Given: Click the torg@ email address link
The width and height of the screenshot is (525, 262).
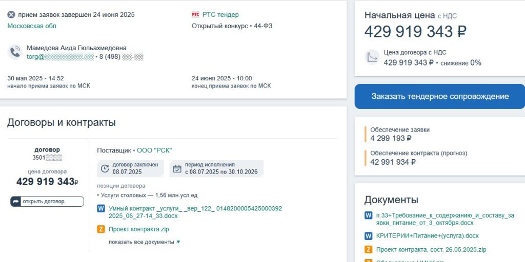Looking at the screenshot, I should point(59,57).
